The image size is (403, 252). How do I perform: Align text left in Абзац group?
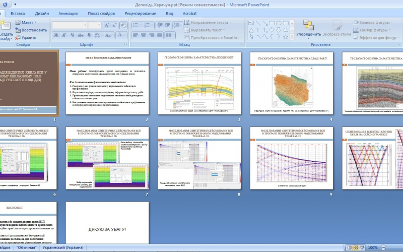pos(136,35)
